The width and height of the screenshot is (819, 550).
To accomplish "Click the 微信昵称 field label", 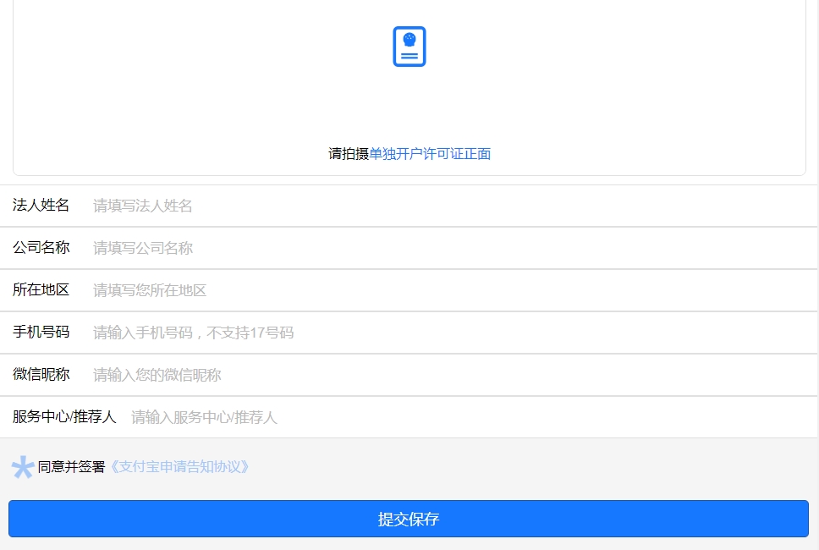I will [41, 375].
